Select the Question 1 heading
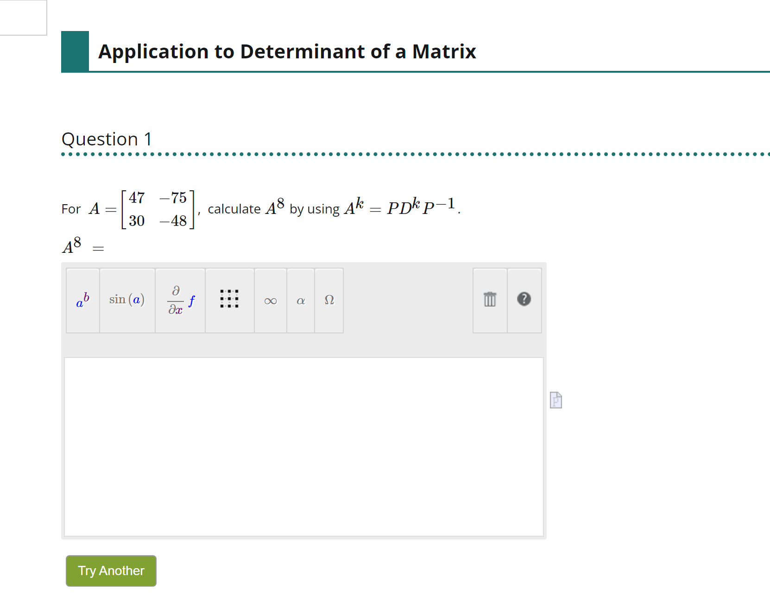The height and width of the screenshot is (614, 770). [107, 139]
